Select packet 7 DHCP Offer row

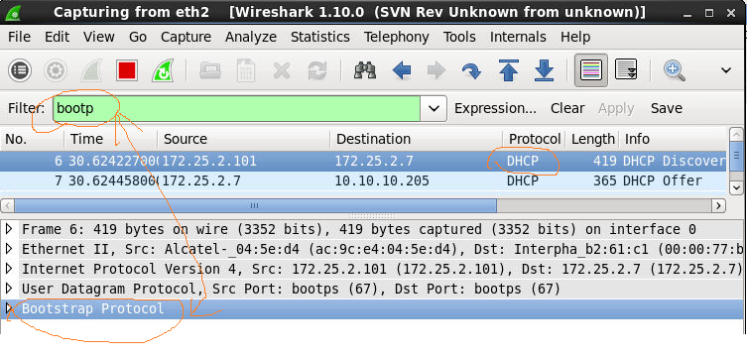(363, 180)
